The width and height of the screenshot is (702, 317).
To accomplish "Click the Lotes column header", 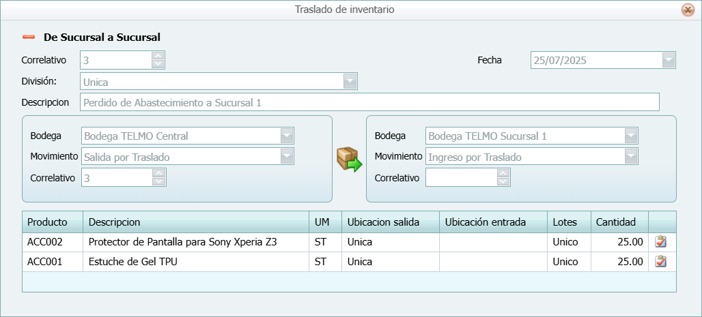I will pos(569,222).
